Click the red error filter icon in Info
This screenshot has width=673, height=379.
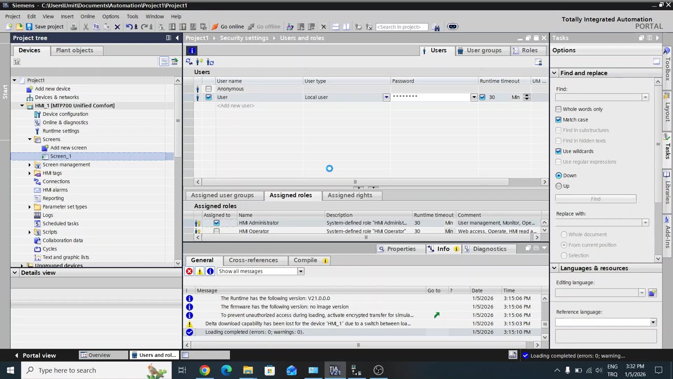click(189, 272)
